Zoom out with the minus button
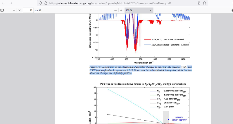The height and width of the screenshot is (124, 233). [x=115, y=10]
